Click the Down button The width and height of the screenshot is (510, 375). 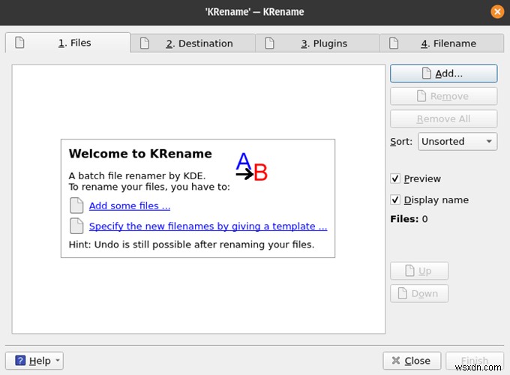pos(419,294)
